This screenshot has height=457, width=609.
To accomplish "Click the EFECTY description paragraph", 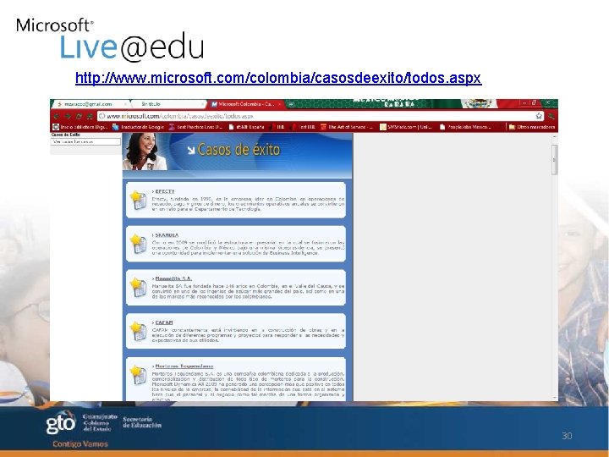I will [248, 204].
